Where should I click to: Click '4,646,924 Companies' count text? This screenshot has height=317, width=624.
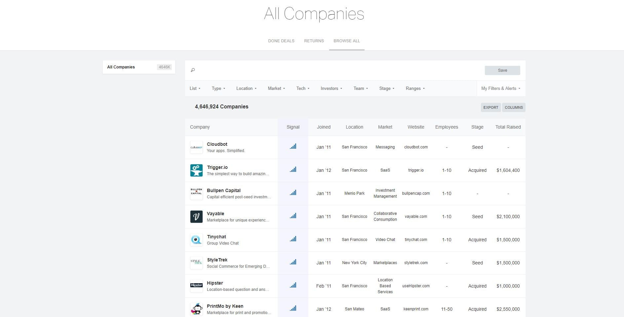tap(221, 107)
